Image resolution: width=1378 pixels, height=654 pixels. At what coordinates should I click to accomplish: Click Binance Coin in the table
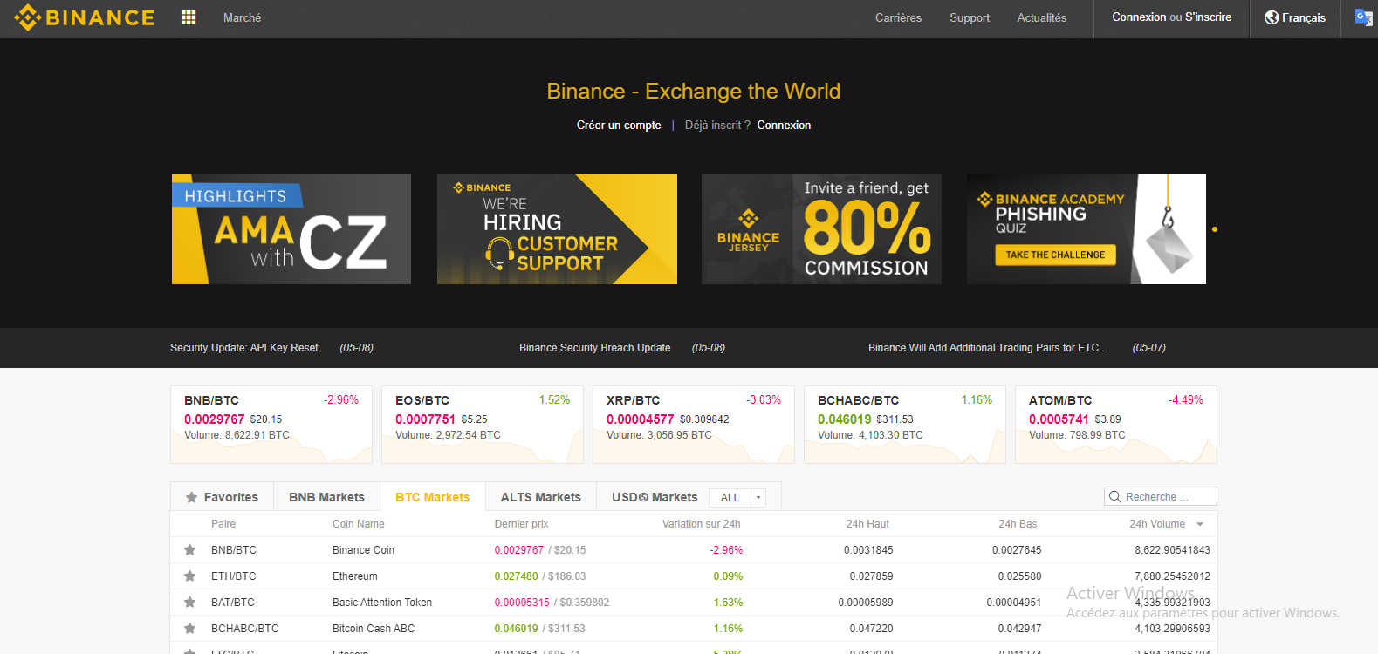363,550
